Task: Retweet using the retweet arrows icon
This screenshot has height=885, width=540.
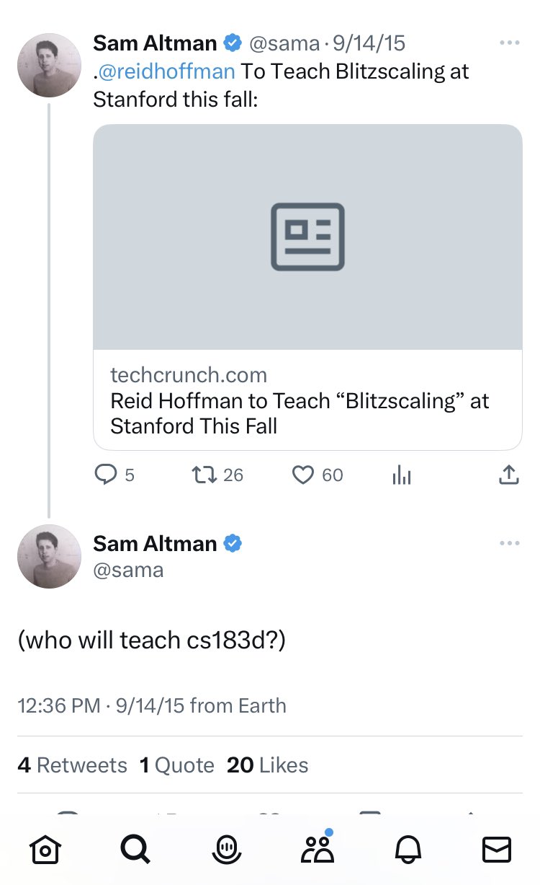Action: (x=204, y=475)
